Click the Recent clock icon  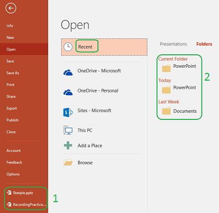coord(68,47)
